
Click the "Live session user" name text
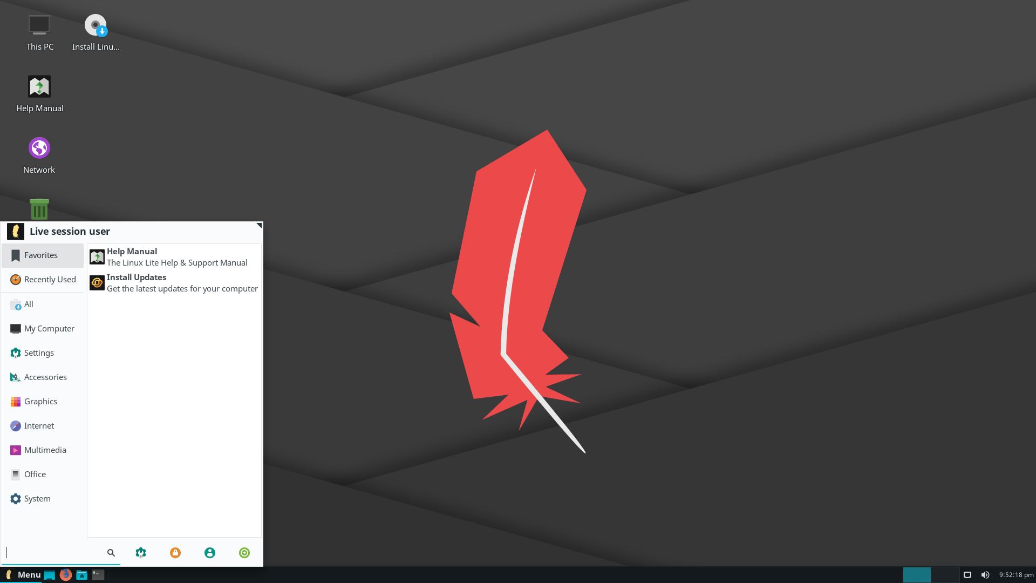(70, 232)
